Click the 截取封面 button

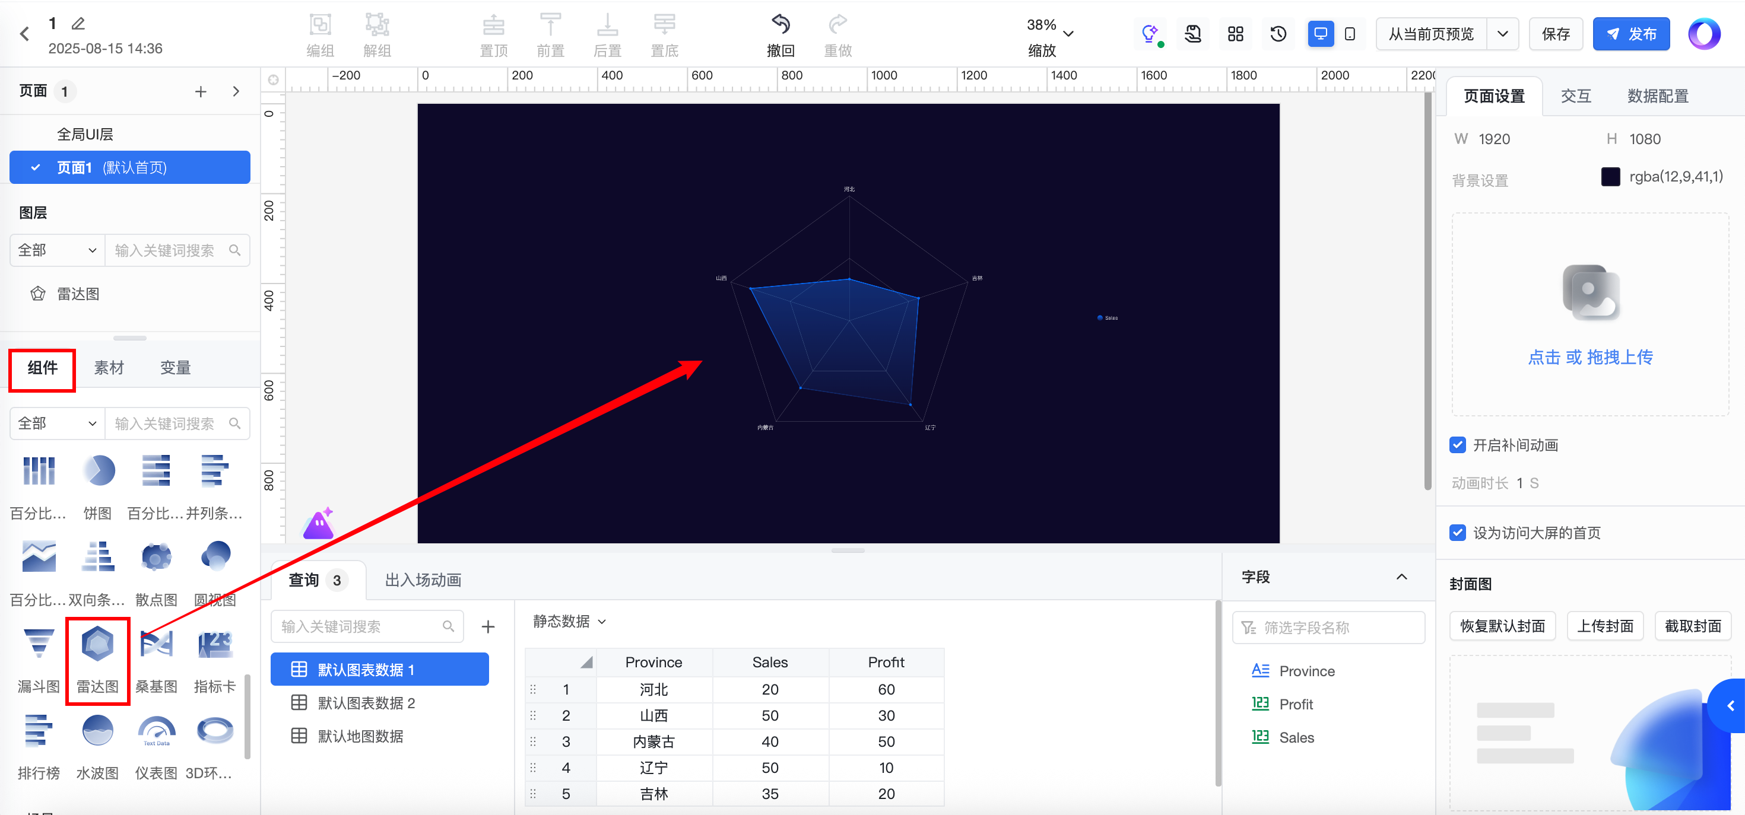tap(1692, 626)
